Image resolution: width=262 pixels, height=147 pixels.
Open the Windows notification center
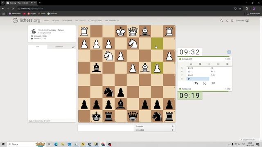click(257, 144)
